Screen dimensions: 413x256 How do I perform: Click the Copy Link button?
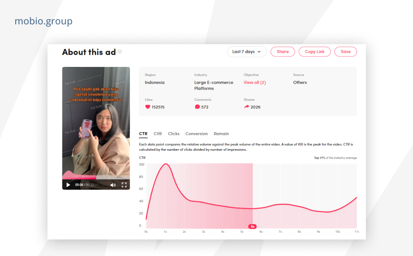tap(314, 52)
